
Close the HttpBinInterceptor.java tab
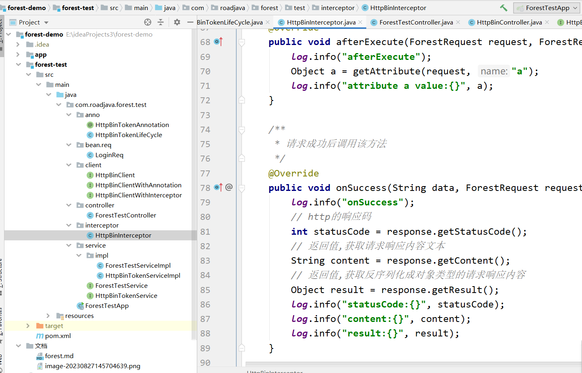click(x=360, y=23)
